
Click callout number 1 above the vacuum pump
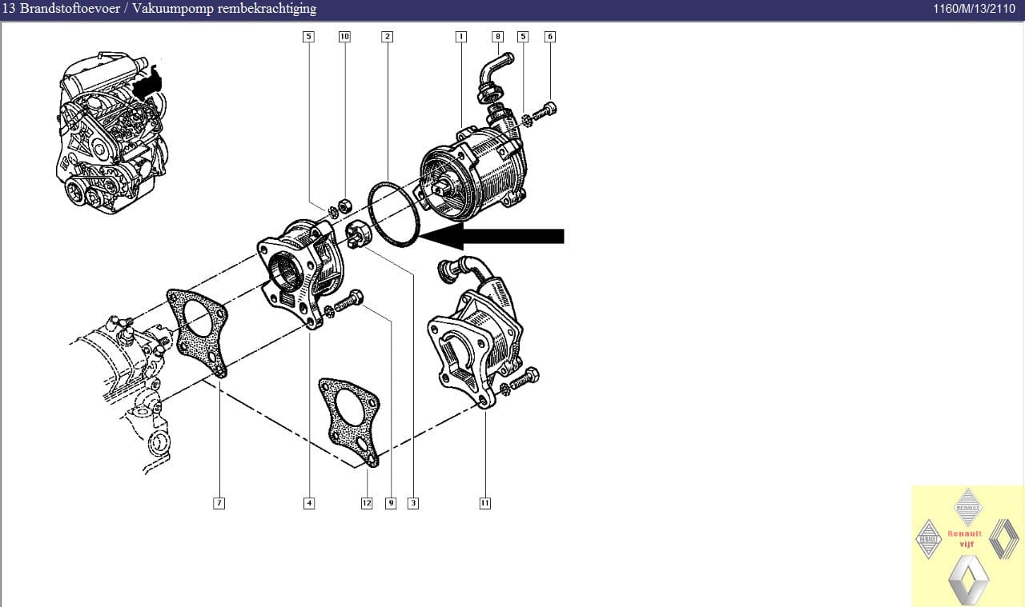click(460, 37)
